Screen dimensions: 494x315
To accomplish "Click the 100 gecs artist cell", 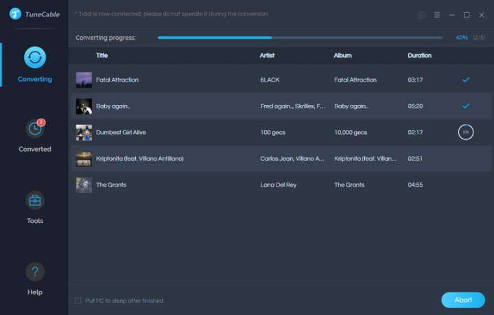I will coord(273,132).
